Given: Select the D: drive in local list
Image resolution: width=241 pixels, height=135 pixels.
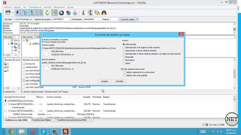Looking at the screenshot, I should coord(7,67).
